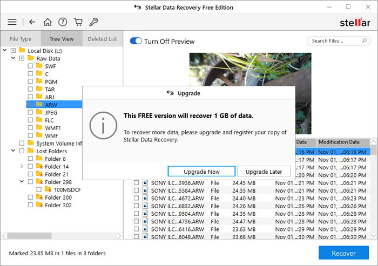Switch to the File Type tab
Screen dimensions: 378x266
click(x=21, y=39)
